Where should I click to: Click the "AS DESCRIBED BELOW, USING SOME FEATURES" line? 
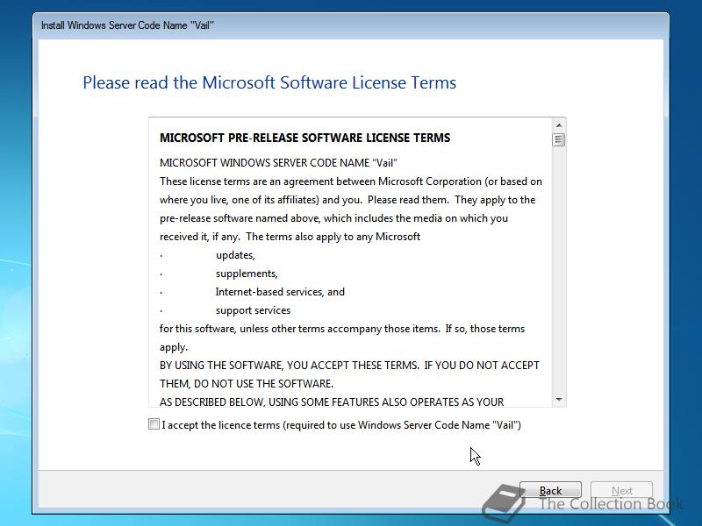pos(332,402)
